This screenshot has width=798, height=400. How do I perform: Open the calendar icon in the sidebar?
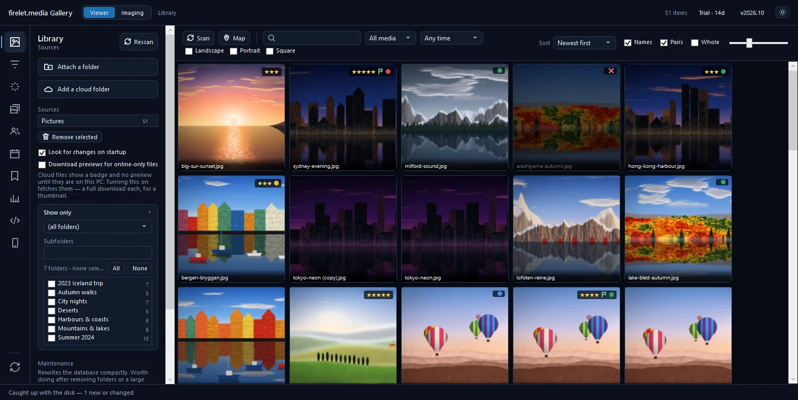[15, 154]
